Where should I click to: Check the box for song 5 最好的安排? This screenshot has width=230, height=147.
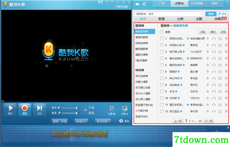[162, 65]
